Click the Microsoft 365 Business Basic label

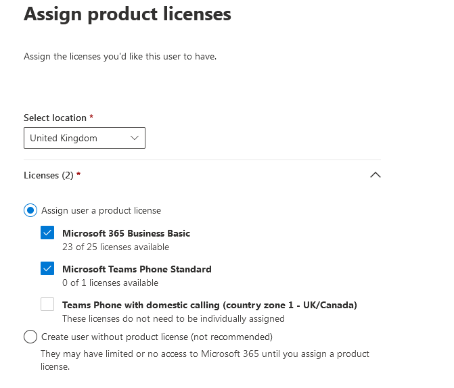(127, 233)
